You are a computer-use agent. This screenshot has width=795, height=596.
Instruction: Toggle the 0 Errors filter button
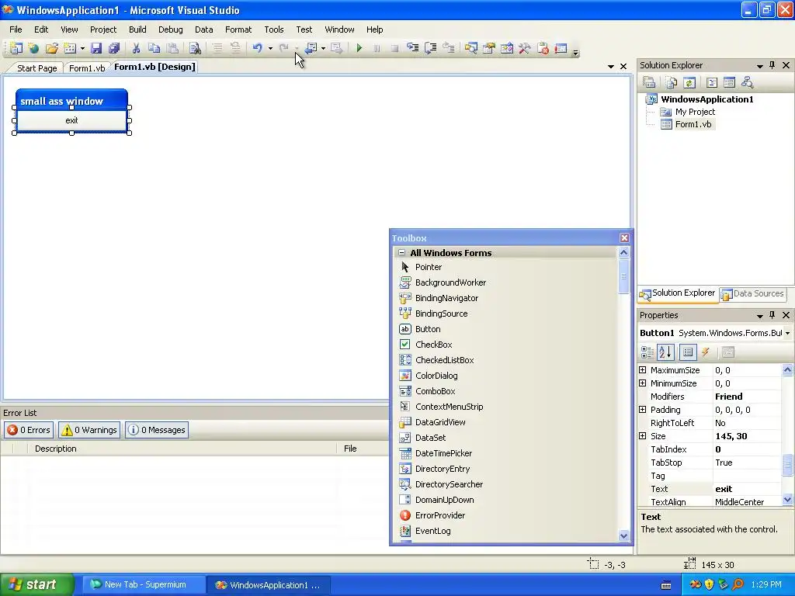click(x=29, y=430)
